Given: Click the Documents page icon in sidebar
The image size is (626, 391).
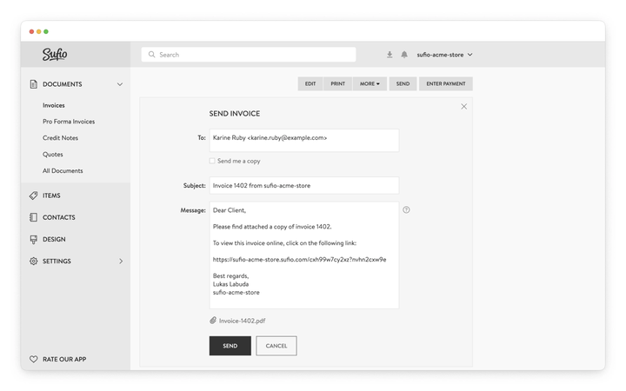Looking at the screenshot, I should pos(34,84).
